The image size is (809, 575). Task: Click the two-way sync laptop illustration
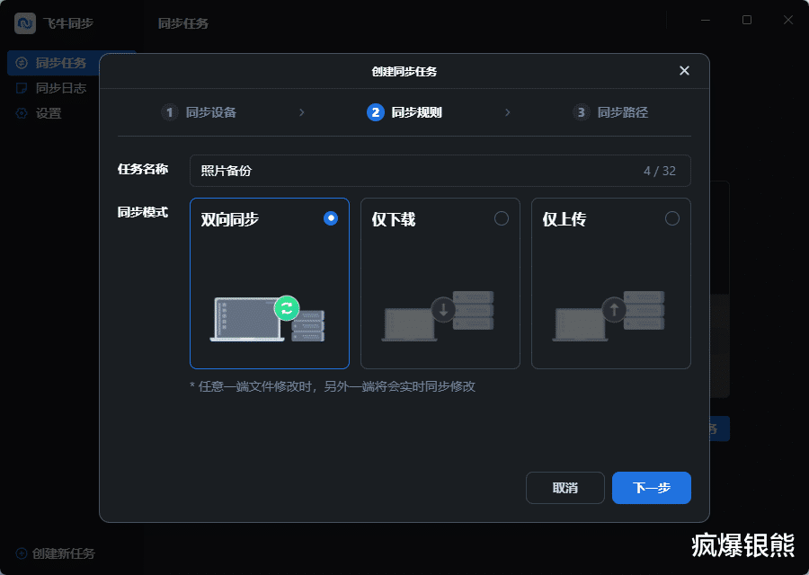coord(267,319)
